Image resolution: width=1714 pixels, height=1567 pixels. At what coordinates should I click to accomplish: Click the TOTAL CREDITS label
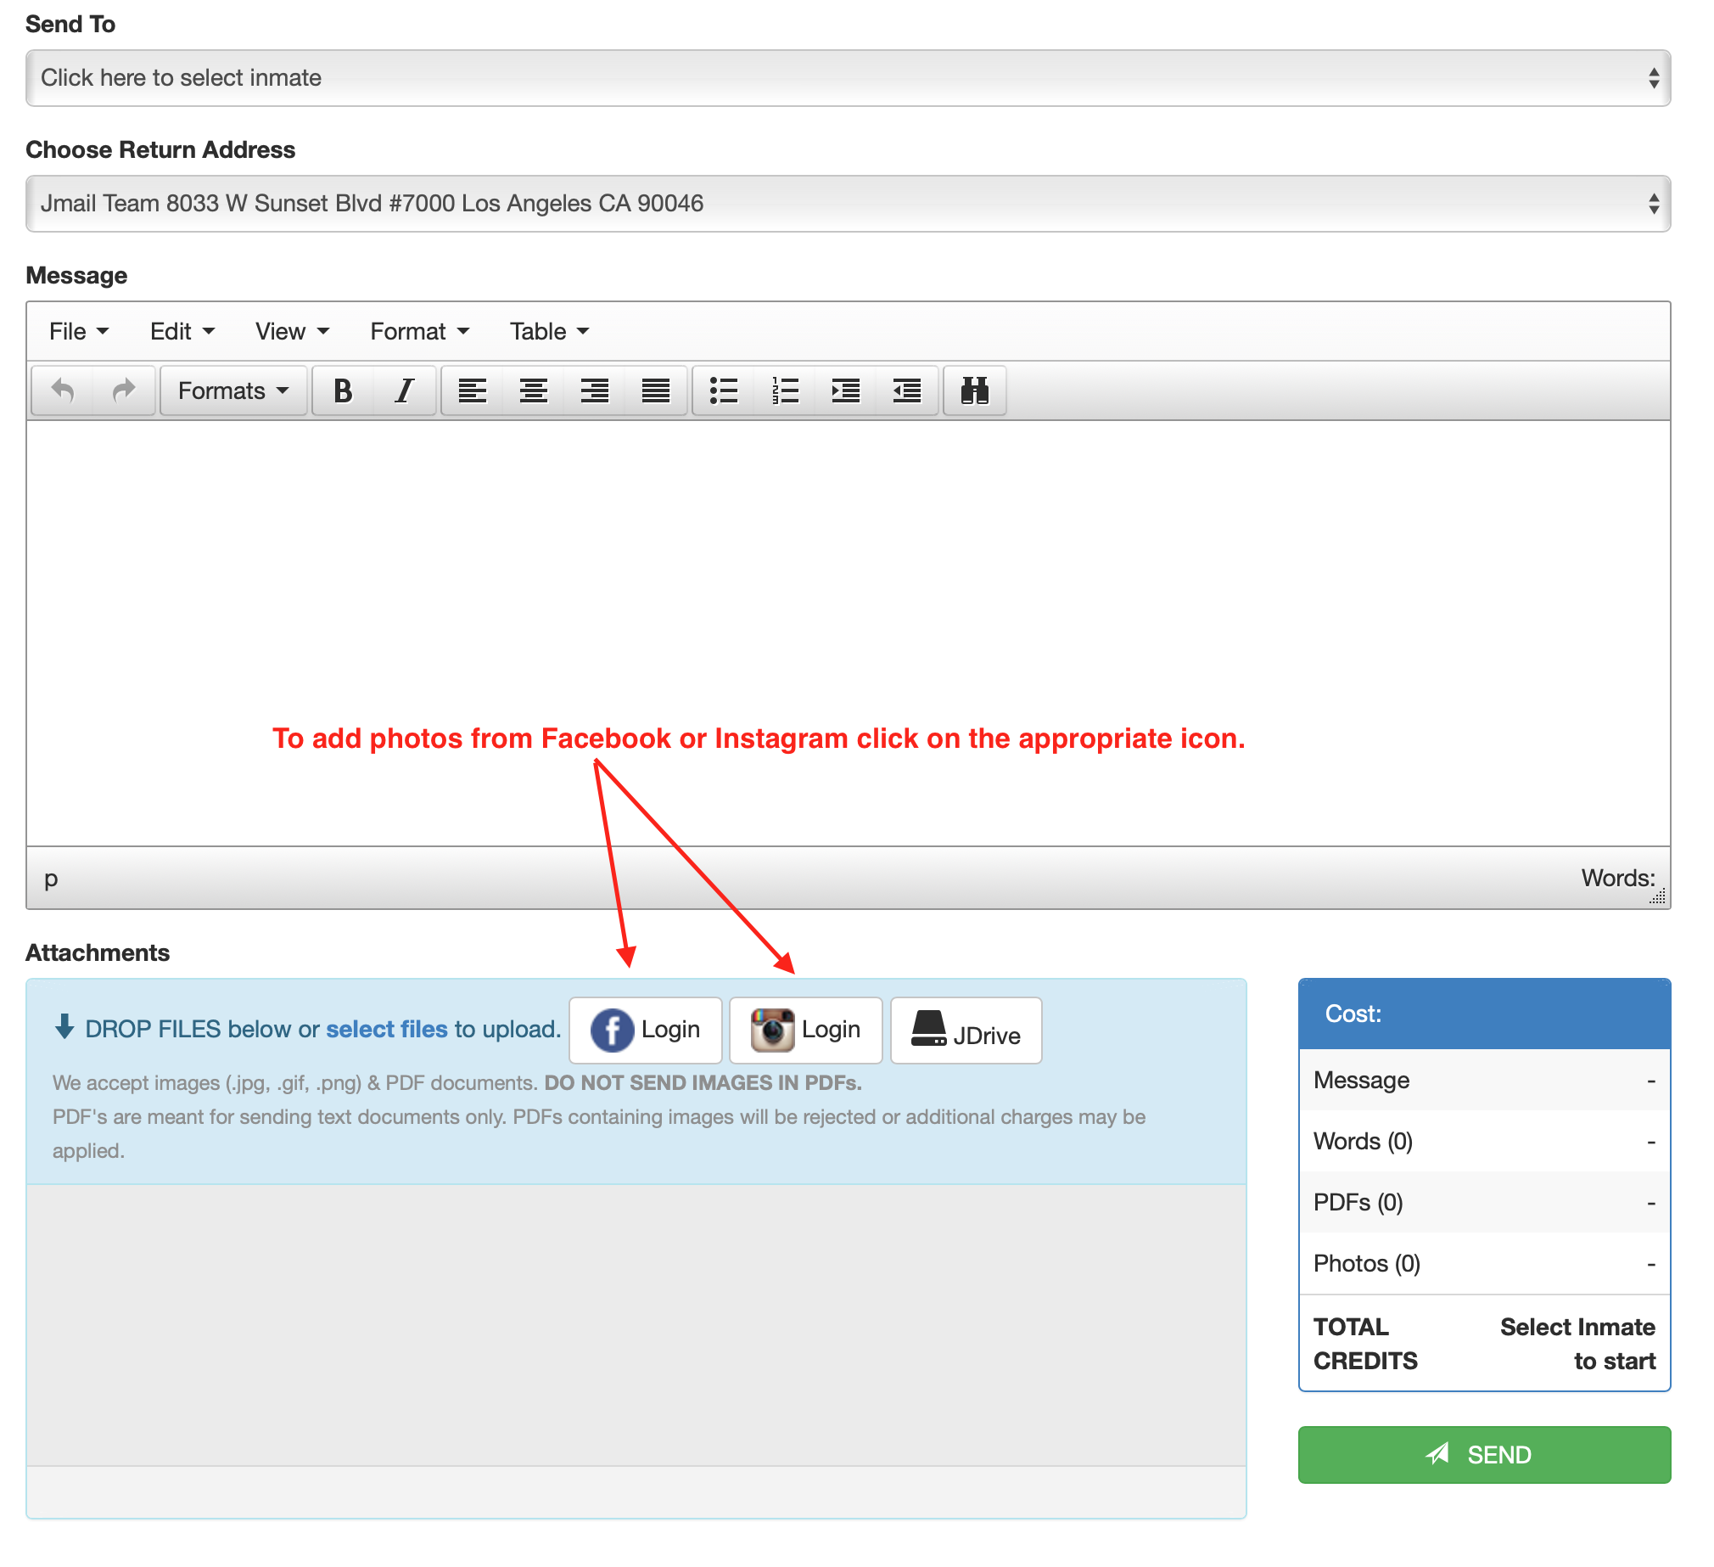(1366, 1345)
